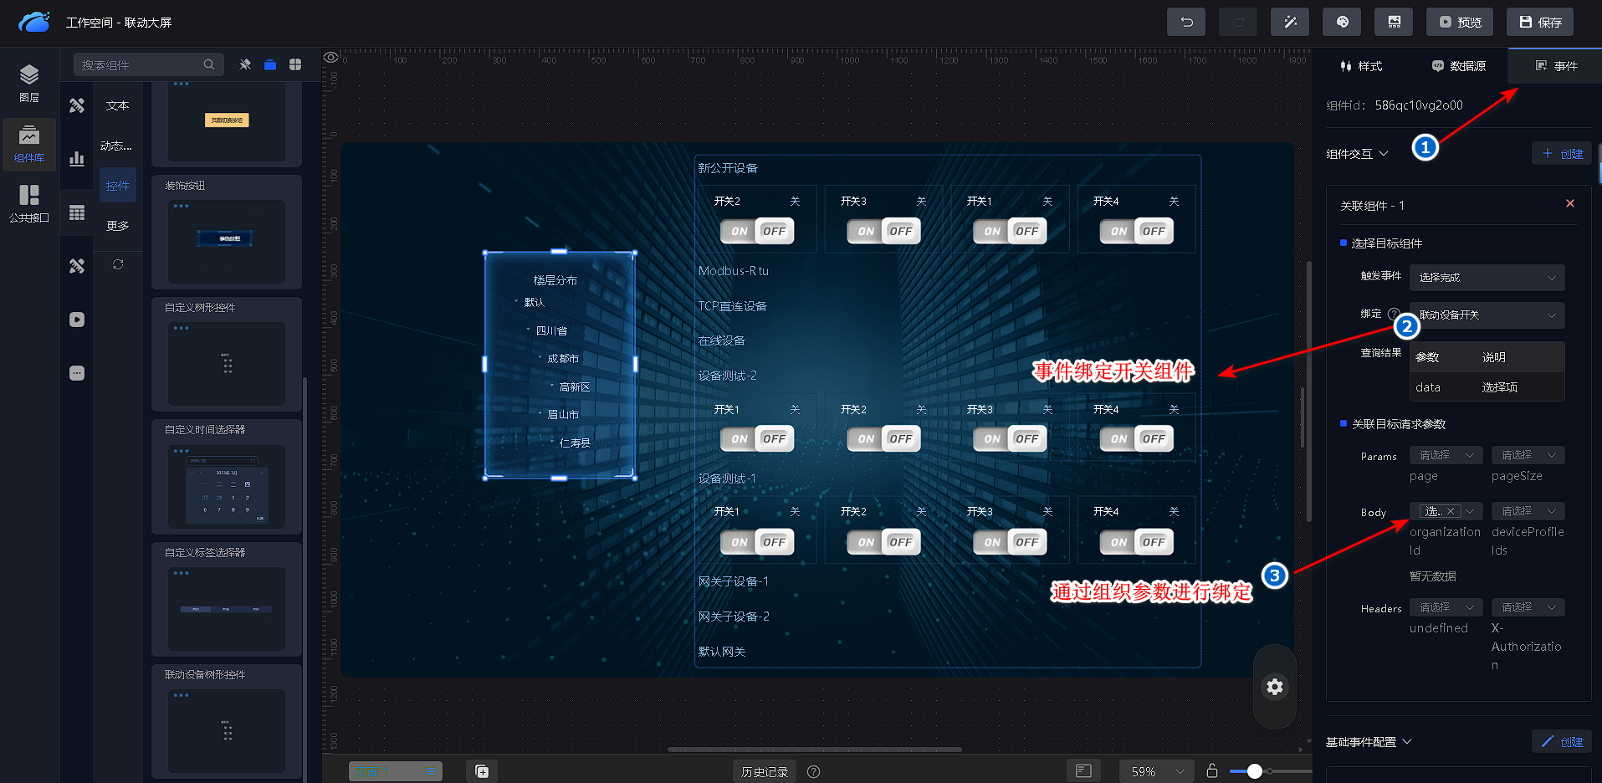Click the refresh icon under 更多
Image resolution: width=1602 pixels, height=783 pixels.
point(118,264)
